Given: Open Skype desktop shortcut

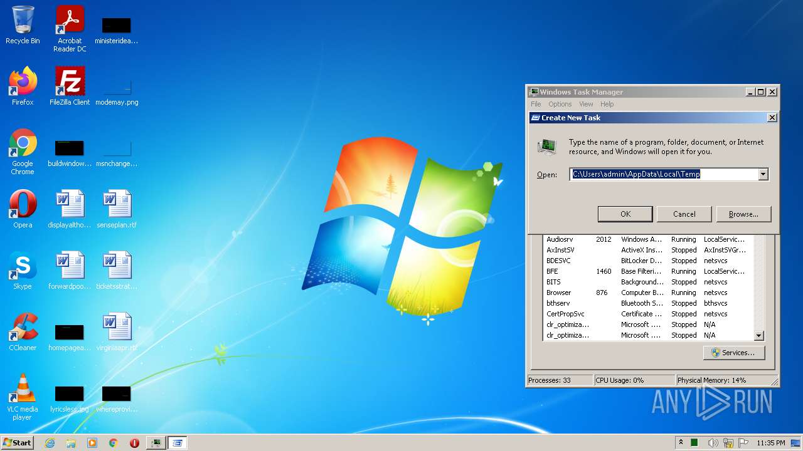Looking at the screenshot, I should click(x=23, y=271).
